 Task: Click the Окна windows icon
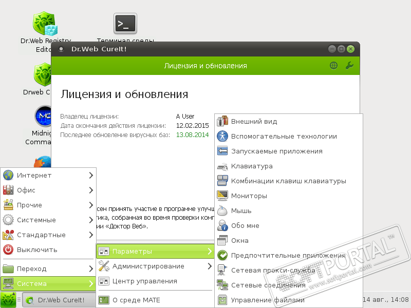point(222,240)
